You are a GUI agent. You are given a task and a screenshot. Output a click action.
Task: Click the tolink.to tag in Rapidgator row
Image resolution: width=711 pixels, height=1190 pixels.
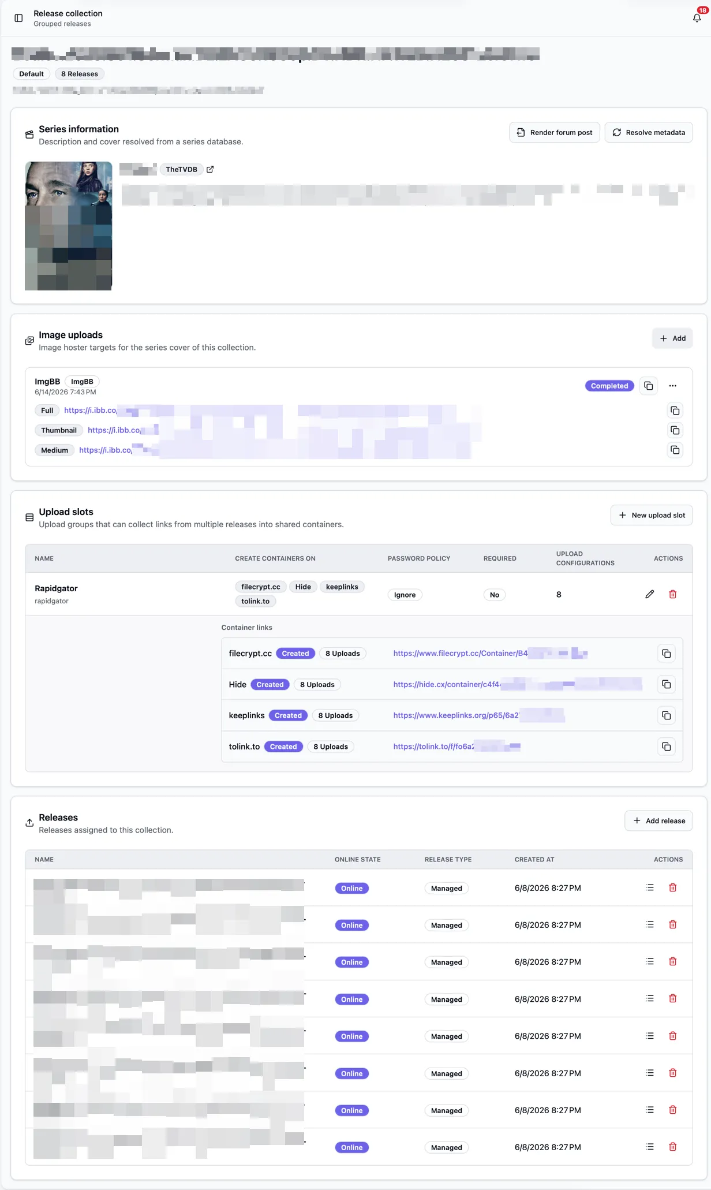(256, 601)
